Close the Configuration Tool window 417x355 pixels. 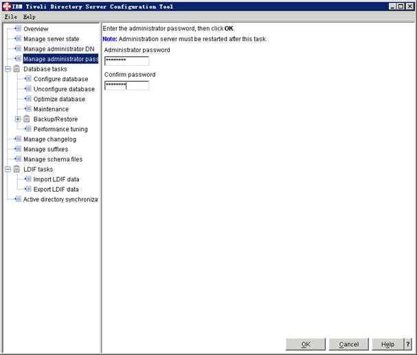coord(409,6)
